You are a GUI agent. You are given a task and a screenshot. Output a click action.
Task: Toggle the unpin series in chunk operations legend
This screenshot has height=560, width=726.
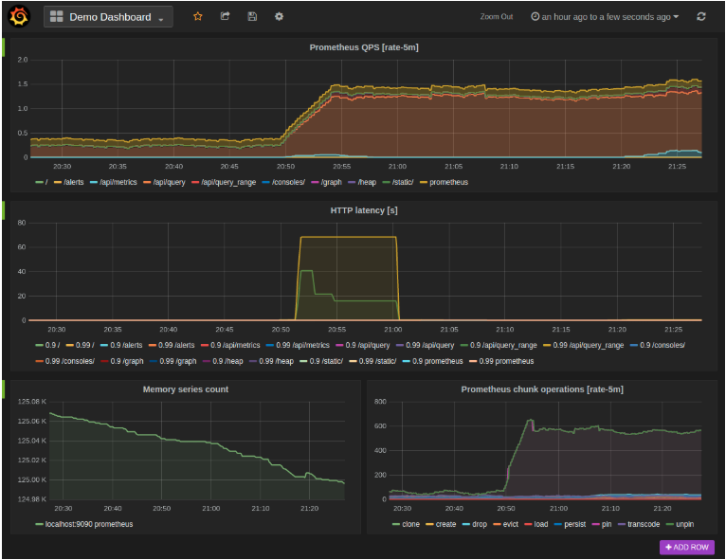click(x=682, y=523)
